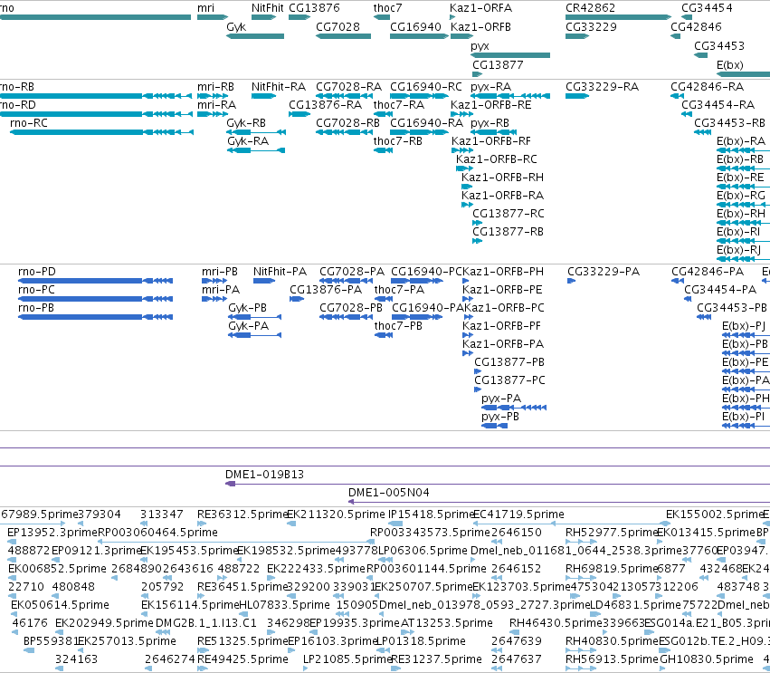This screenshot has height=673, width=770.
Task: Click the CG33229-RA transcript
Action: click(x=577, y=96)
